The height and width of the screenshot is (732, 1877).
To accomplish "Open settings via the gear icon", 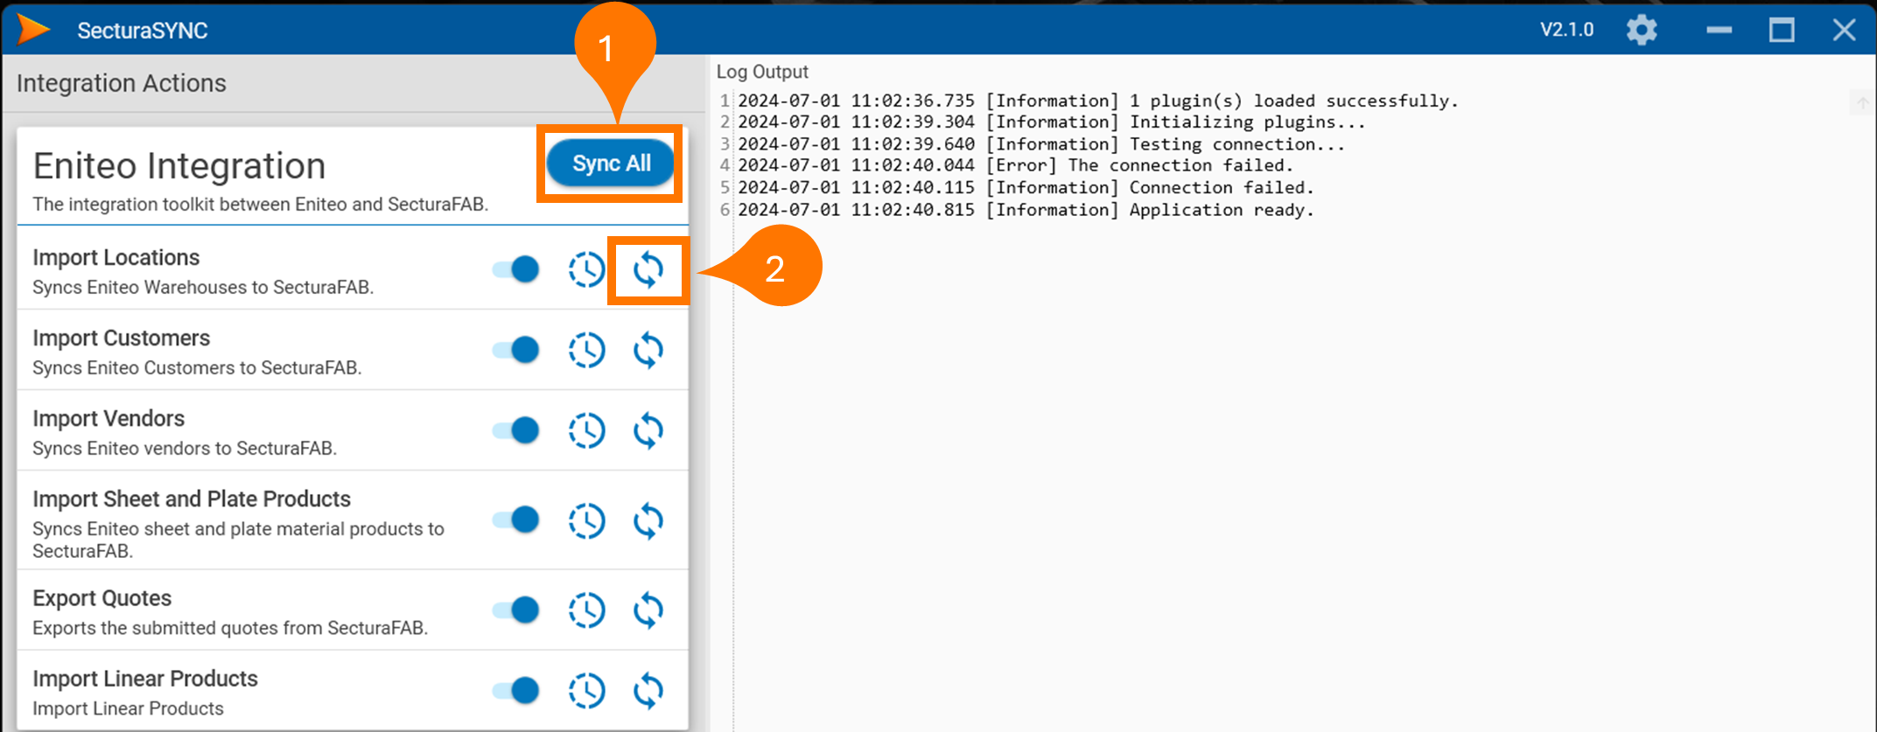I will [x=1642, y=30].
